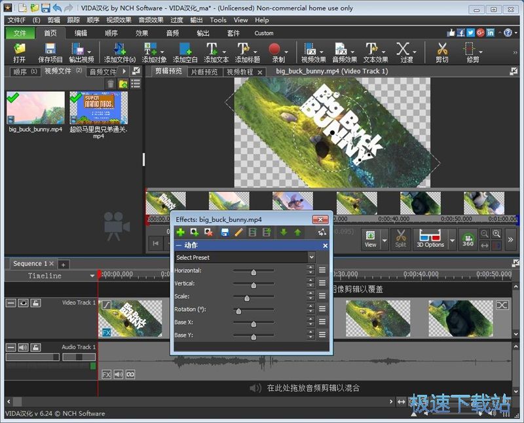Image resolution: width=524 pixels, height=423 pixels.
Task: Adjust the Horizontal slider handle
Action: 253,272
